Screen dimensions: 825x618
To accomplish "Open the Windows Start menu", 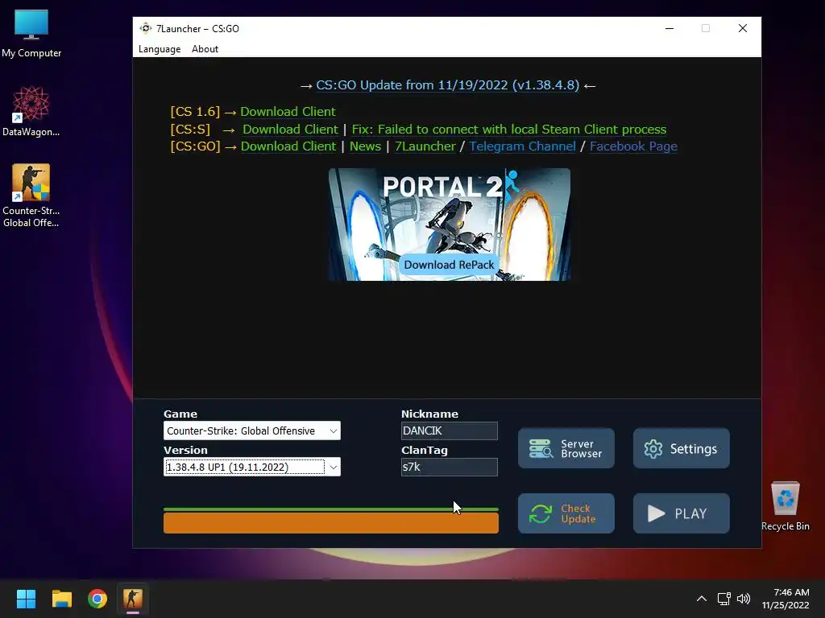I will click(26, 599).
